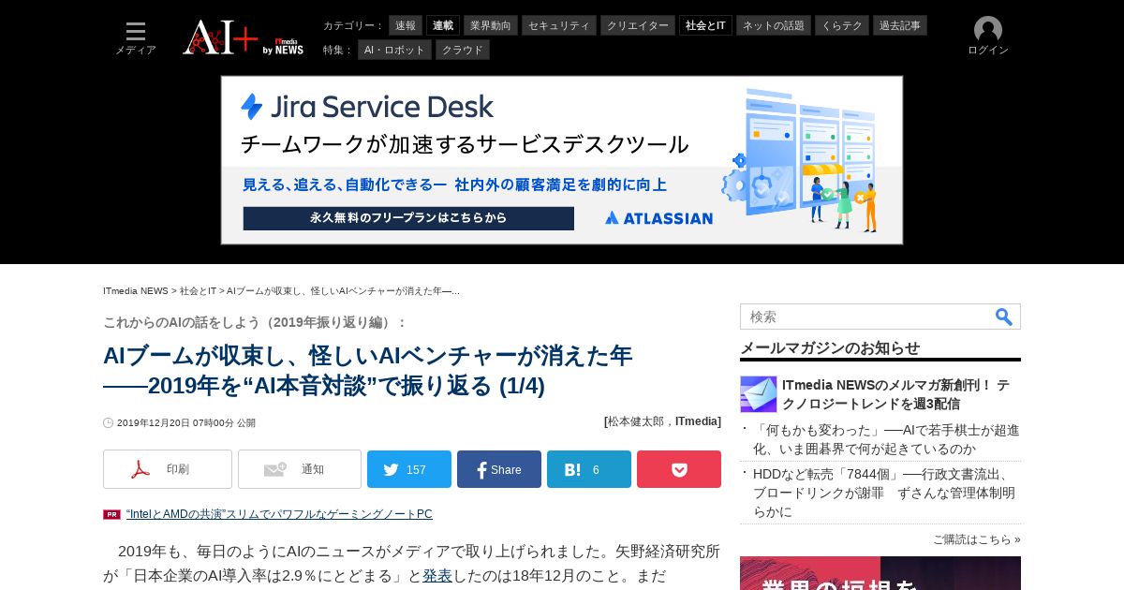Click the article headline AIブームが収束し
Viewport: 1124px width, 590px height.
click(x=367, y=371)
